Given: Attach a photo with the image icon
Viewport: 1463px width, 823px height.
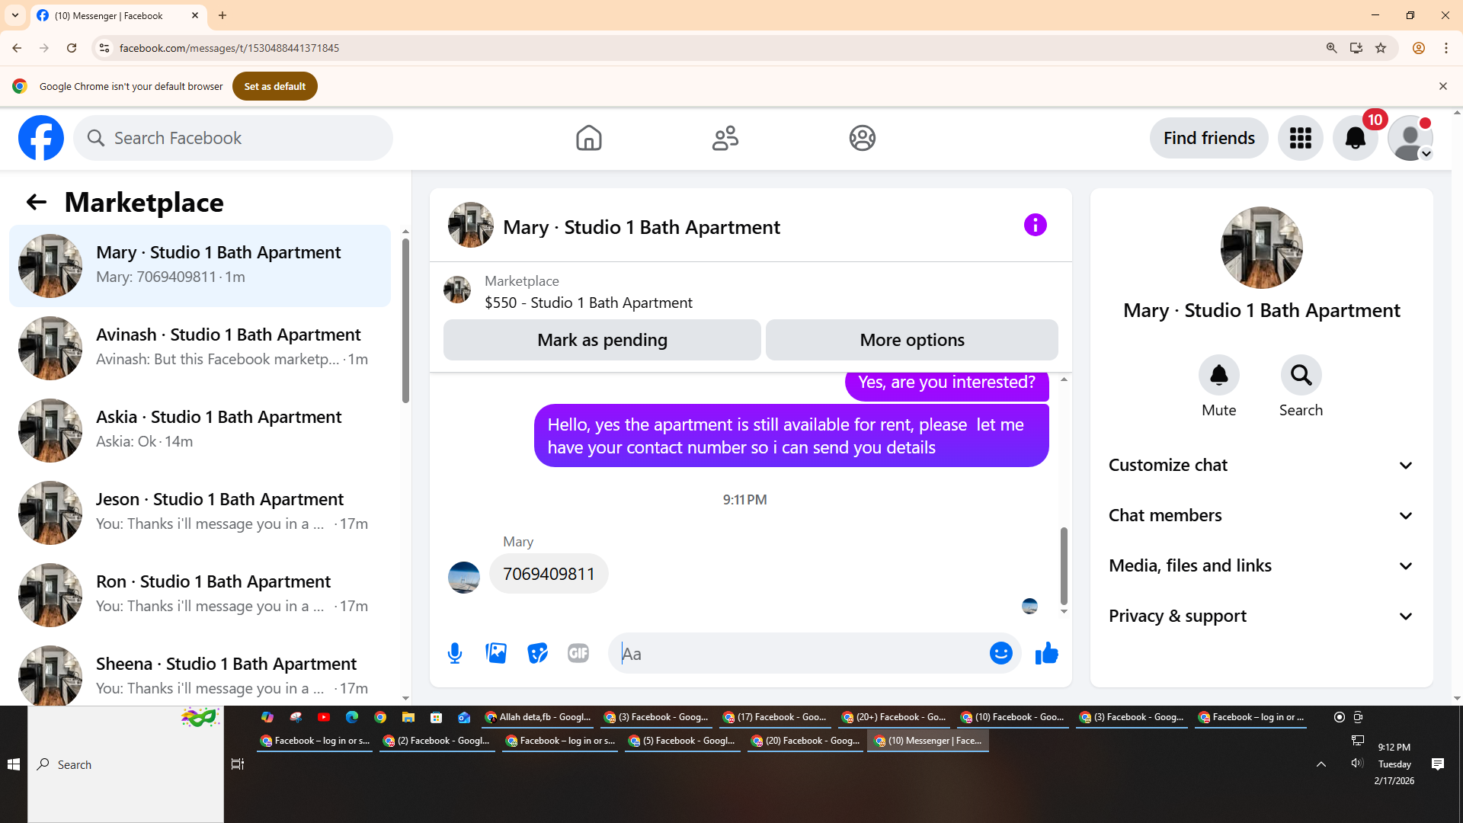Looking at the screenshot, I should pos(496,653).
